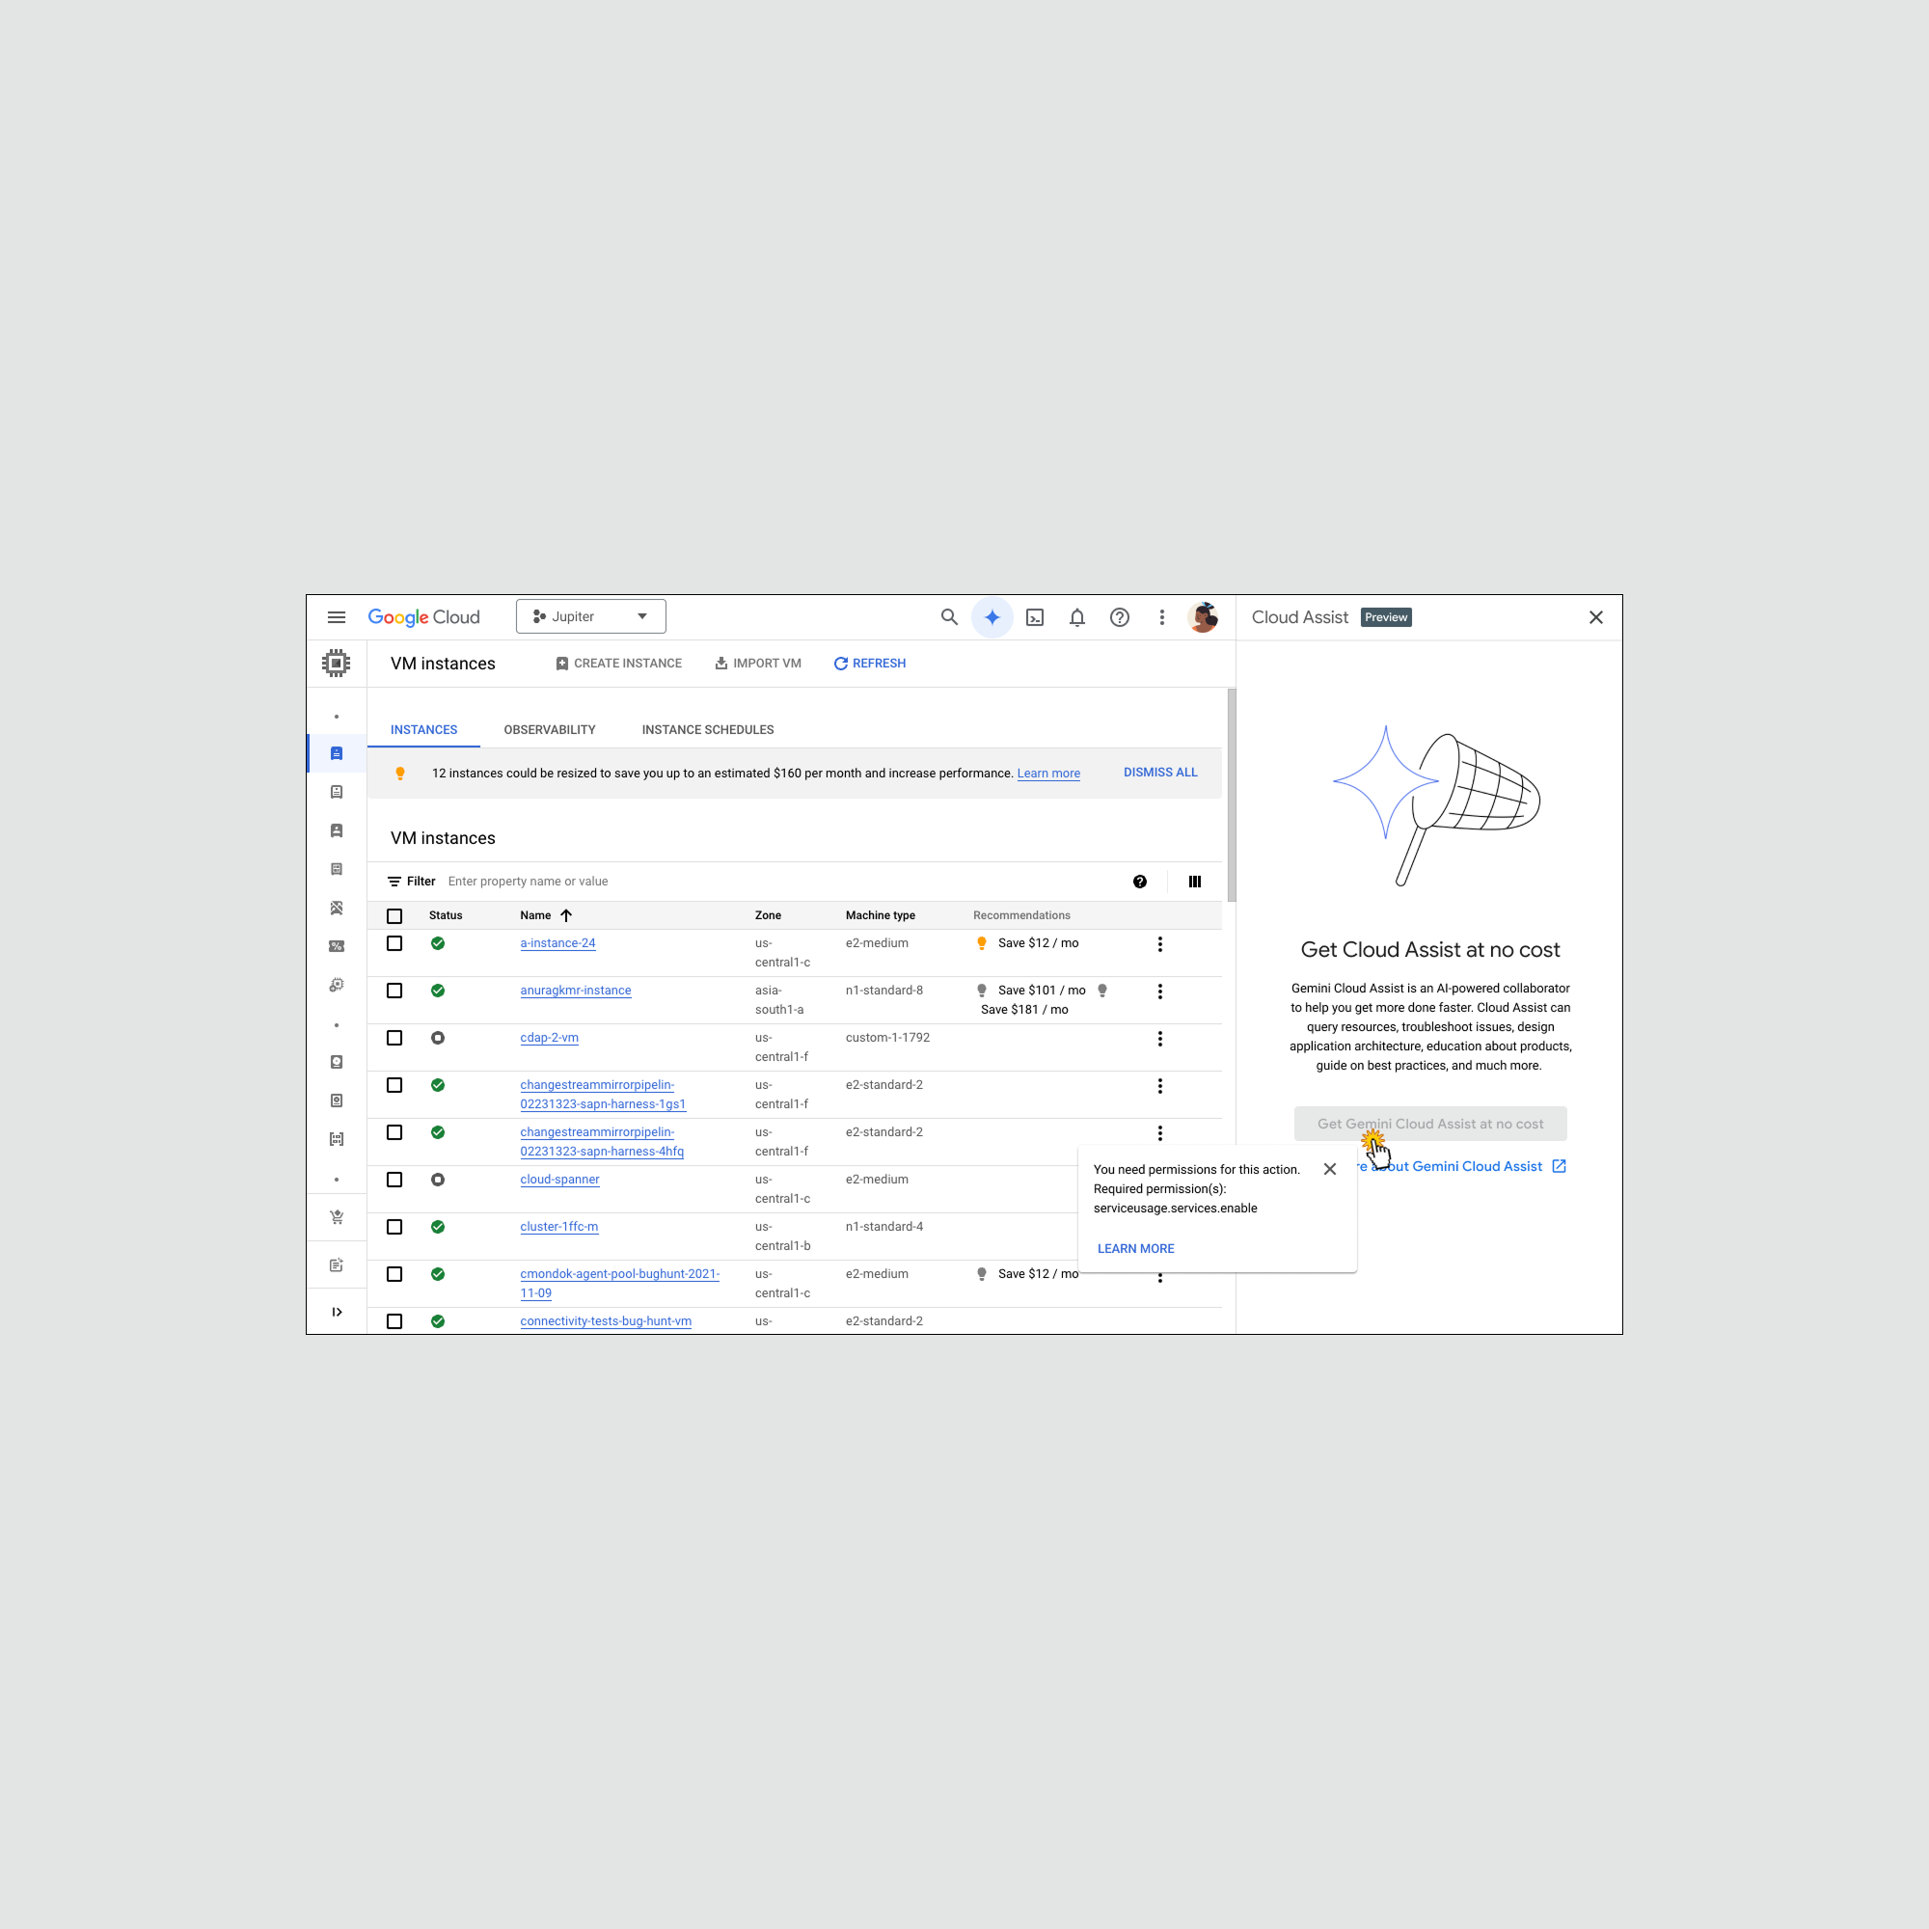The height and width of the screenshot is (1929, 1929).
Task: Toggle the Gemini sparkle icon in the top bar
Action: pyautogui.click(x=992, y=617)
